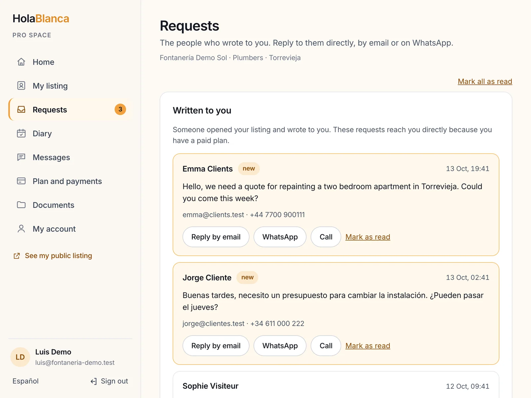Viewport: 531px width, 398px height.
Task: Click the My listing profile icon
Action: pos(21,86)
